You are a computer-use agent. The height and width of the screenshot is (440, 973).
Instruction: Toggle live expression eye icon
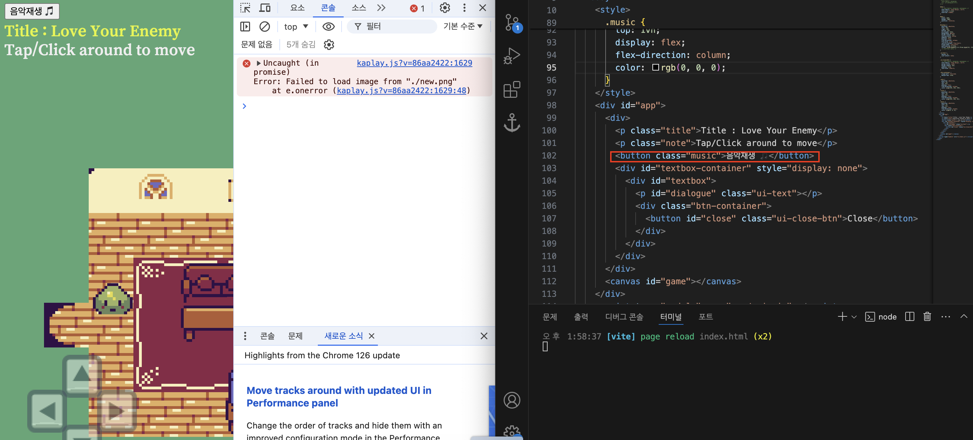[328, 27]
